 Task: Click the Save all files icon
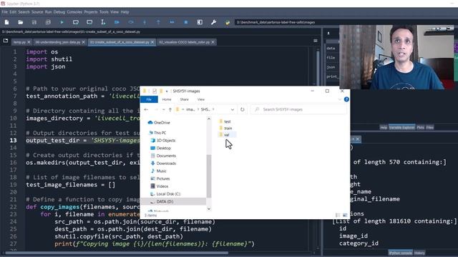(x=48, y=22)
